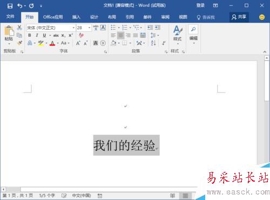This screenshot has height=200, width=270.
Task: Switch to the 布局 tab
Action: (112, 17)
